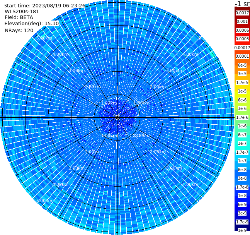Select the 3e-9 colorbar label
Screen dimensions: 250x235
coord(242,213)
